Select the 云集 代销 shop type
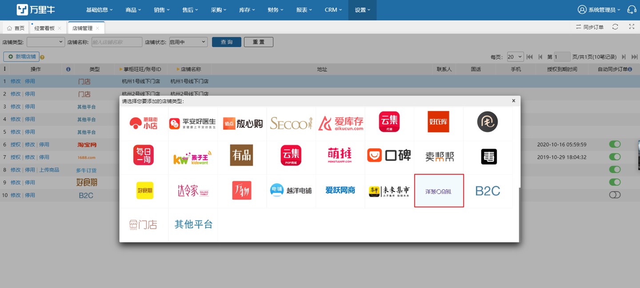 point(389,122)
